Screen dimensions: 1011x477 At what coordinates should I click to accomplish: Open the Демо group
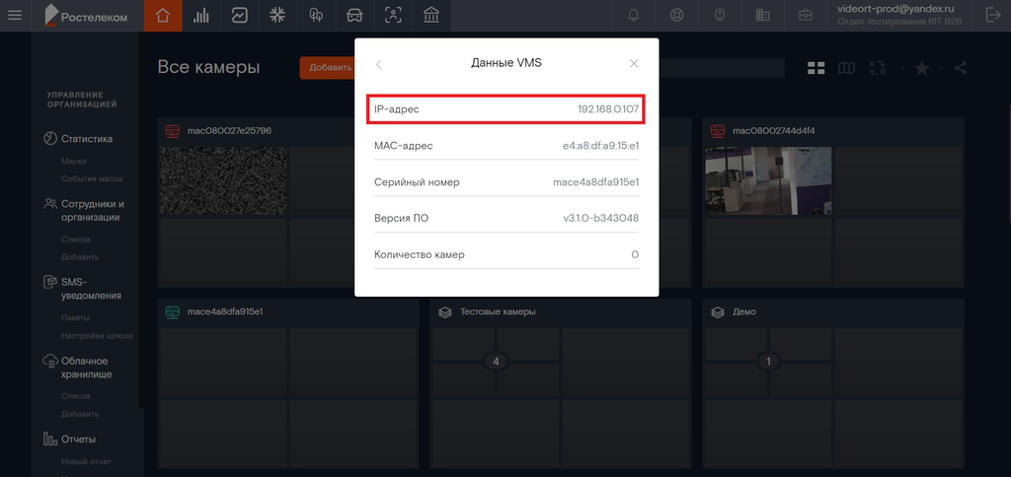(744, 311)
